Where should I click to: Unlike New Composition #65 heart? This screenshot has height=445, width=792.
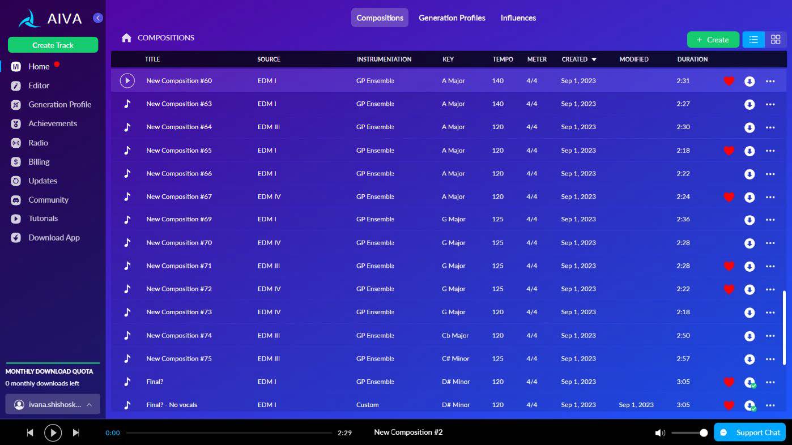point(729,151)
